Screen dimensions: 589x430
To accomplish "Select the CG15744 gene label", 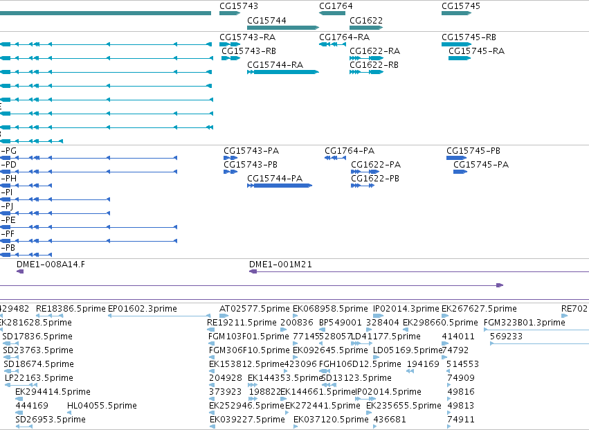I will (x=266, y=20).
